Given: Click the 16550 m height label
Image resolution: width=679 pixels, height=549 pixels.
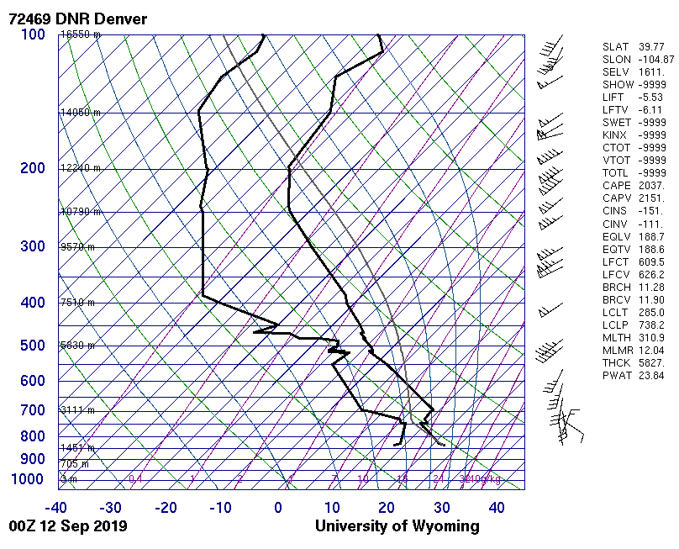Looking at the screenshot, I should (81, 34).
